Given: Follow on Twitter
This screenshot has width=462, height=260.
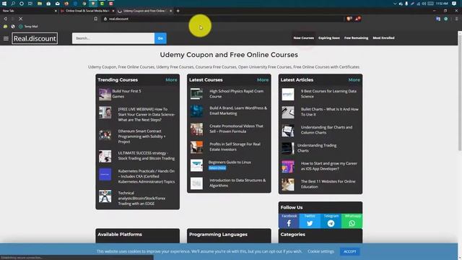Looking at the screenshot, I should 310,221.
